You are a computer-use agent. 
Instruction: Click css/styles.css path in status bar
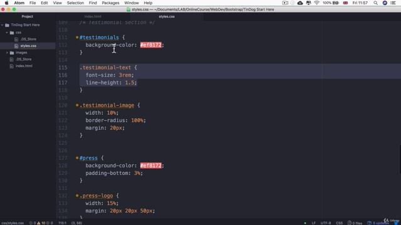(x=13, y=223)
